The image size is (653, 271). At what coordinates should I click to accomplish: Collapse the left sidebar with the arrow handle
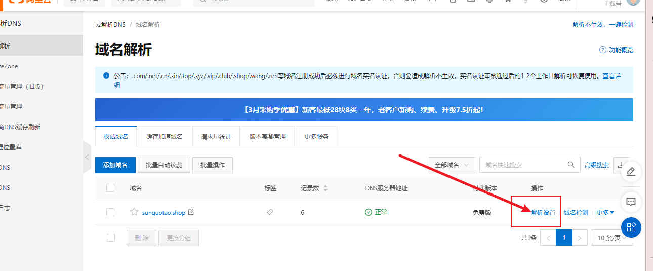87,157
